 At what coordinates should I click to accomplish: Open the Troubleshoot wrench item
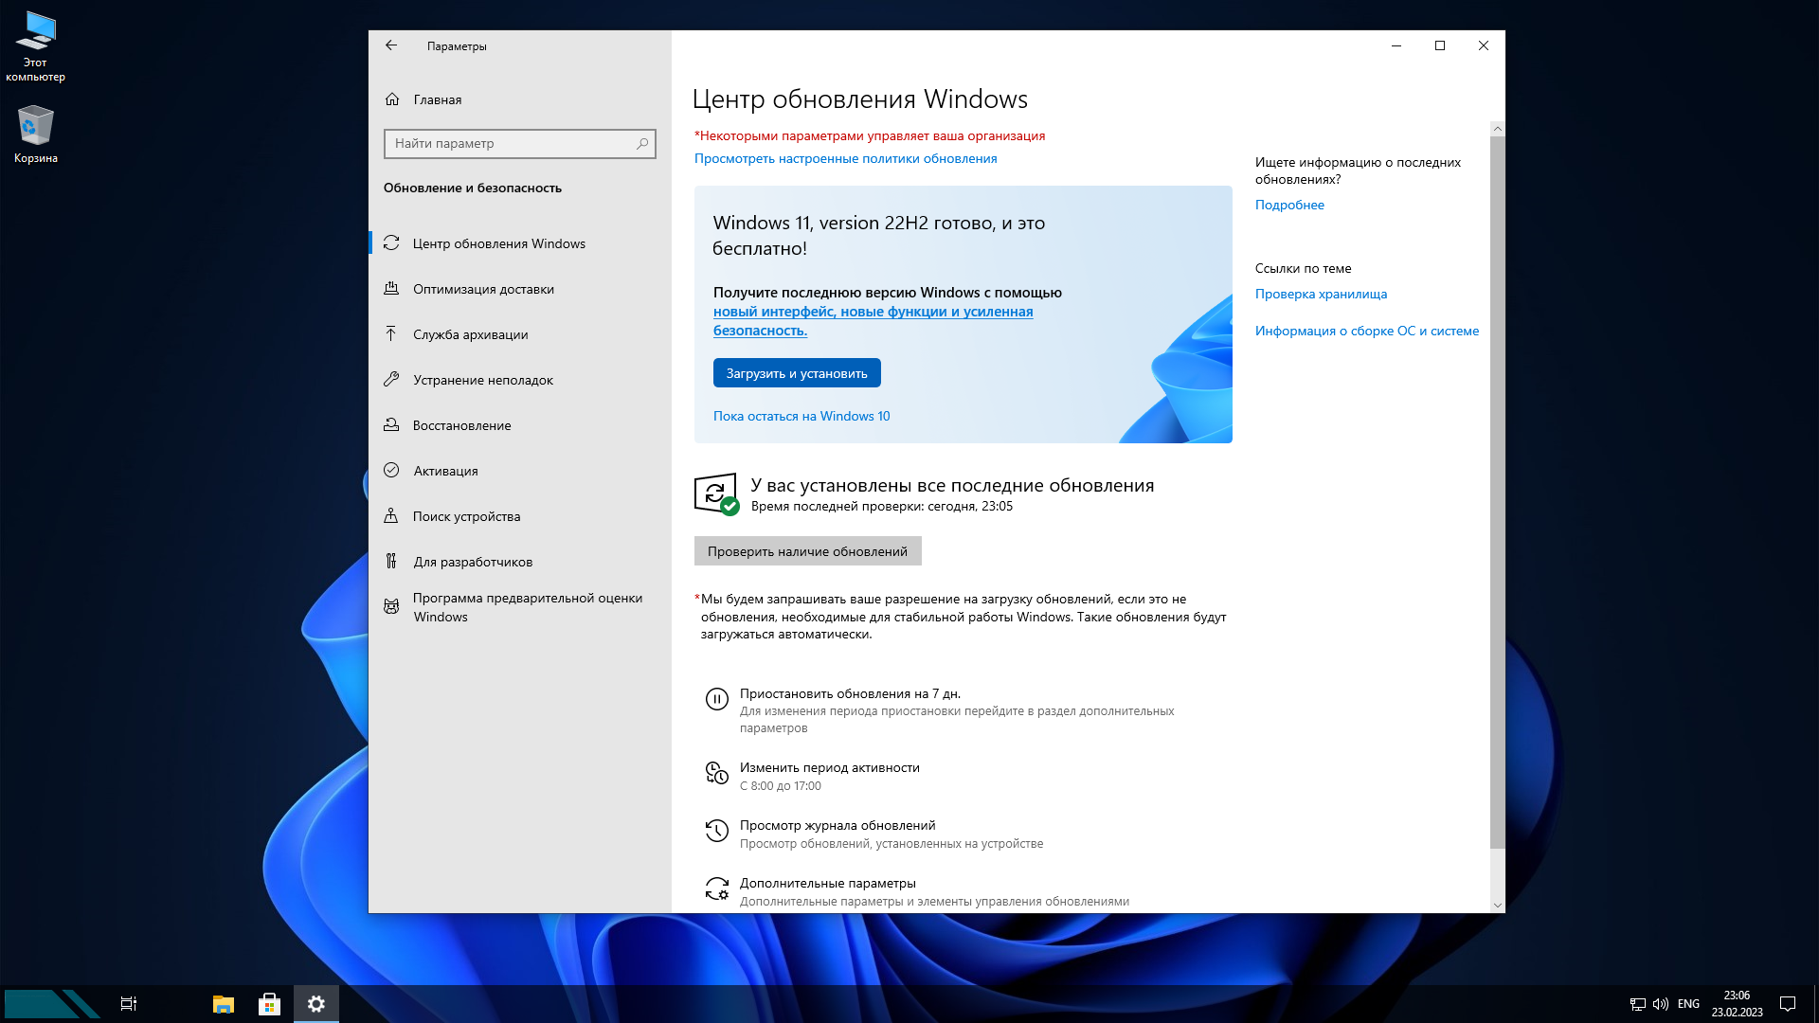point(482,380)
